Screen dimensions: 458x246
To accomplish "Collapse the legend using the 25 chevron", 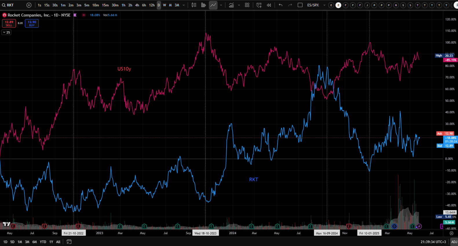I will tap(6, 32).
